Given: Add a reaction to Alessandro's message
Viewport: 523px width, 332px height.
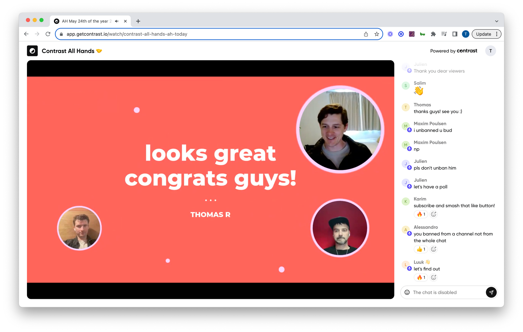Looking at the screenshot, I should tap(434, 249).
